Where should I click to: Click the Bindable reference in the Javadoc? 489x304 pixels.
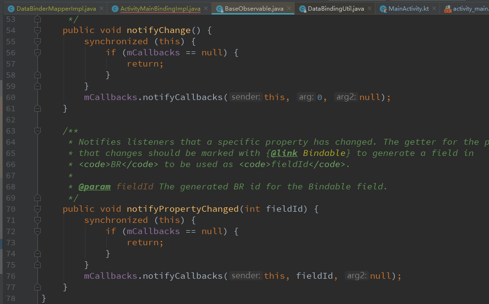[324, 153]
